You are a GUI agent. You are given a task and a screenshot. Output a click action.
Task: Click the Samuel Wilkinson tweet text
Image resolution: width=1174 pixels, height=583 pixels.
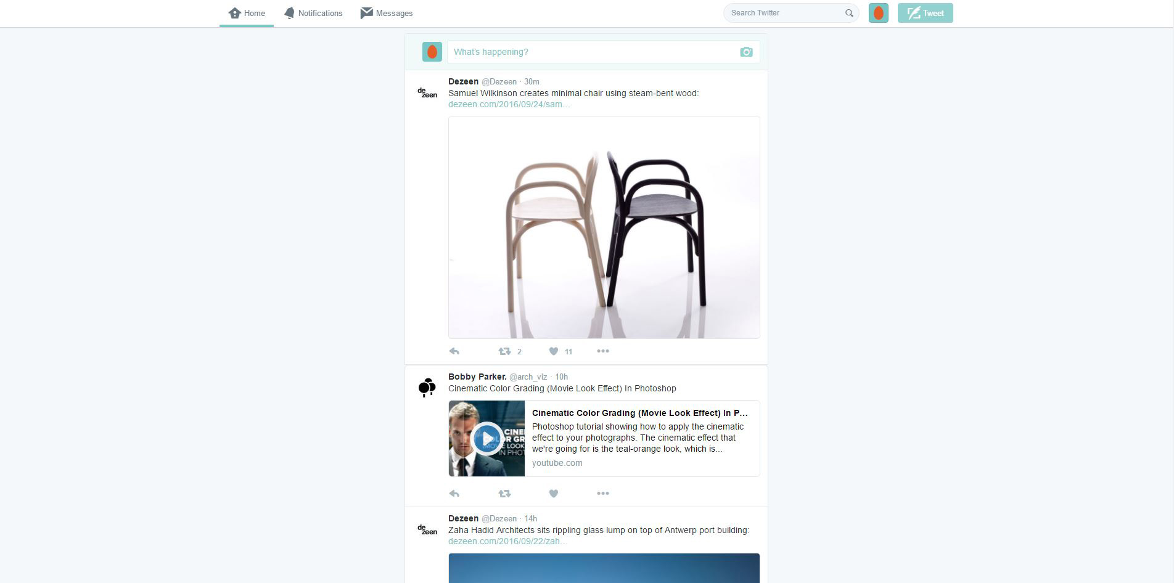[x=573, y=93]
